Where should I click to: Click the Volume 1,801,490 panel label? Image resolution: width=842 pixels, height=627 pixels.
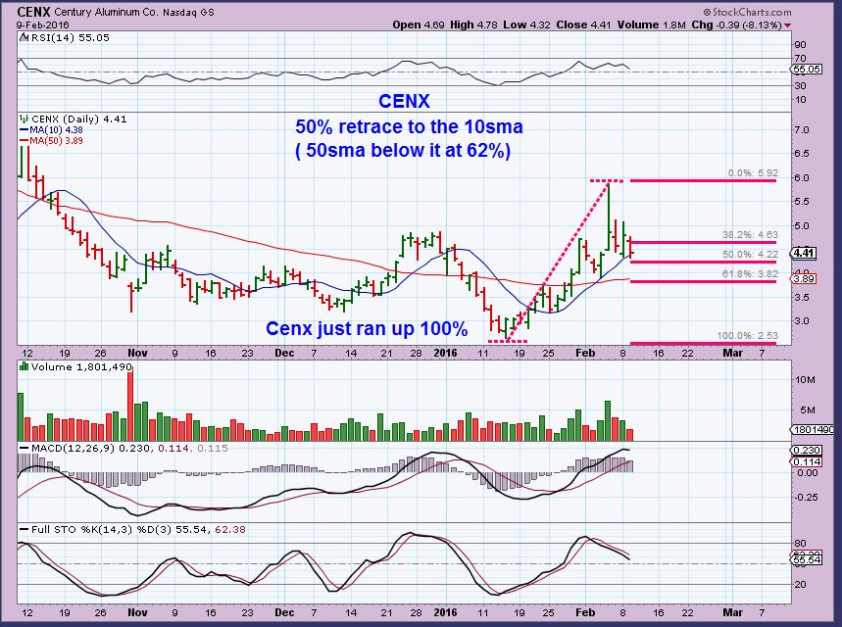(x=81, y=367)
